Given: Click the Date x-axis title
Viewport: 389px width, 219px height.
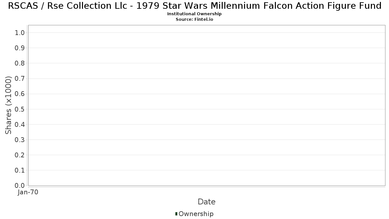Looking at the screenshot, I should pos(206,202).
